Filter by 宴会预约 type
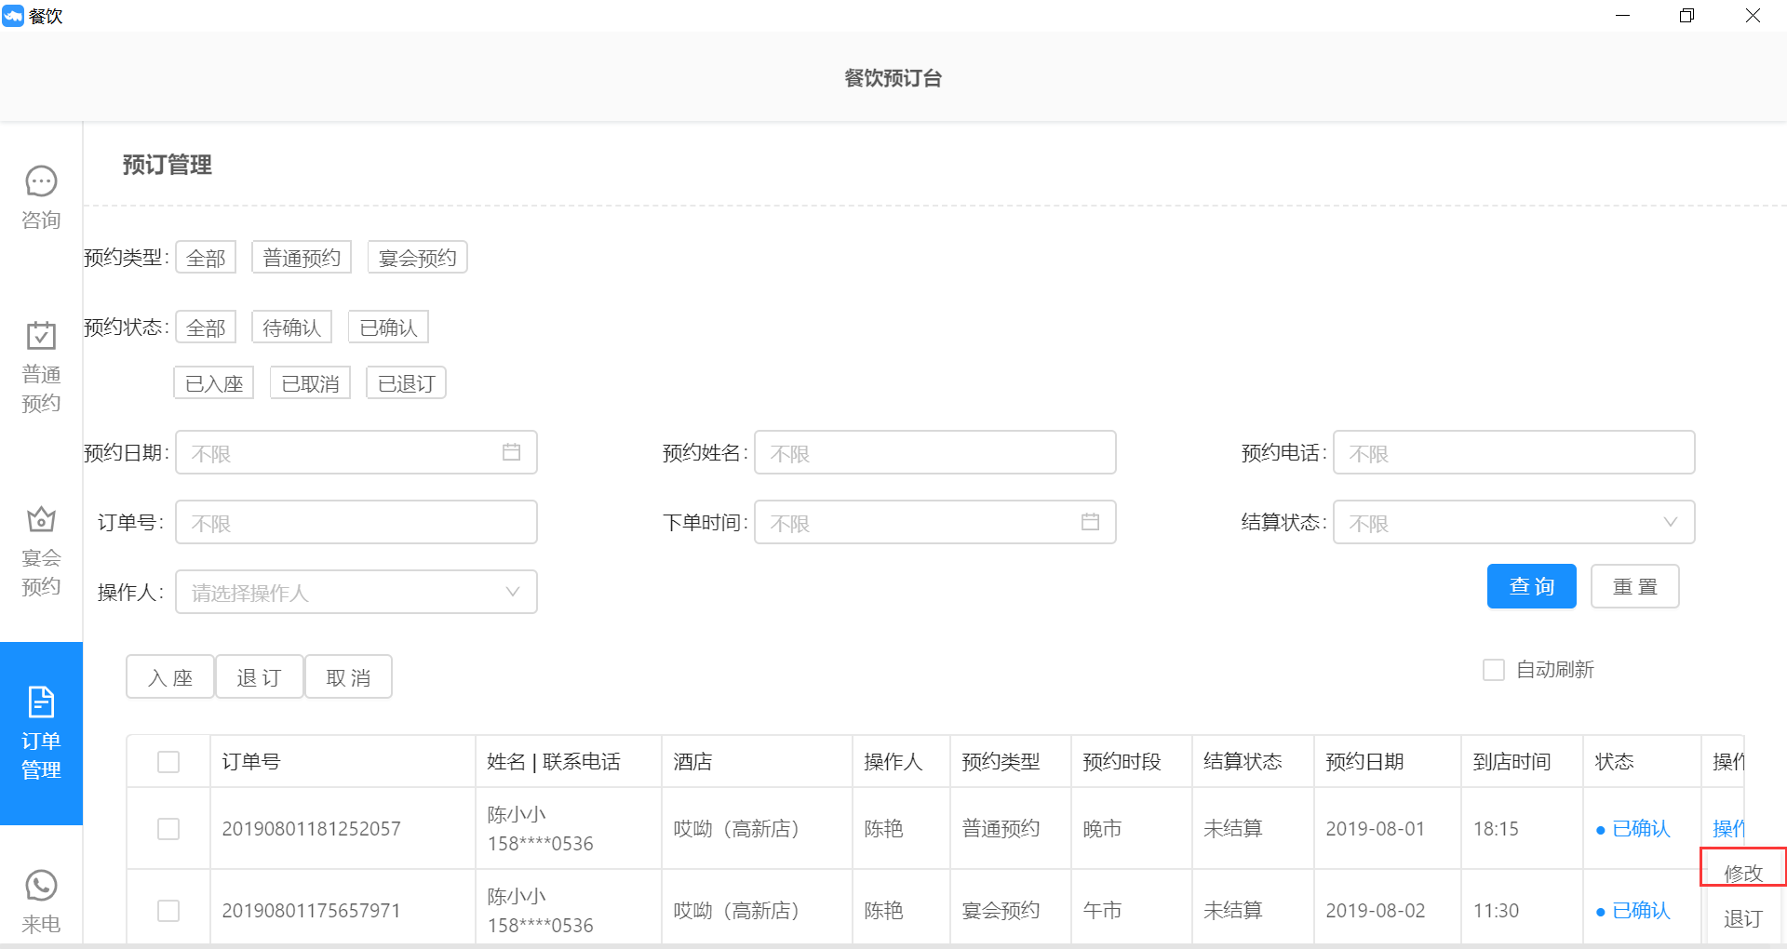This screenshot has width=1787, height=949. (x=417, y=258)
